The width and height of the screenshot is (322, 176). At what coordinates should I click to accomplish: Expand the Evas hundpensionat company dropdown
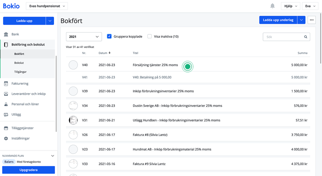47,6
